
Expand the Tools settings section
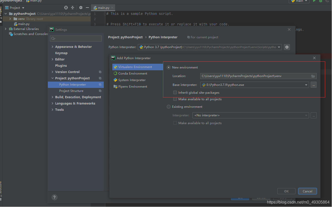click(52, 110)
